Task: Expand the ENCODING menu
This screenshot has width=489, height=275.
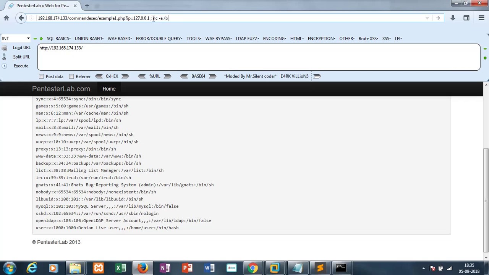Action: (x=274, y=39)
